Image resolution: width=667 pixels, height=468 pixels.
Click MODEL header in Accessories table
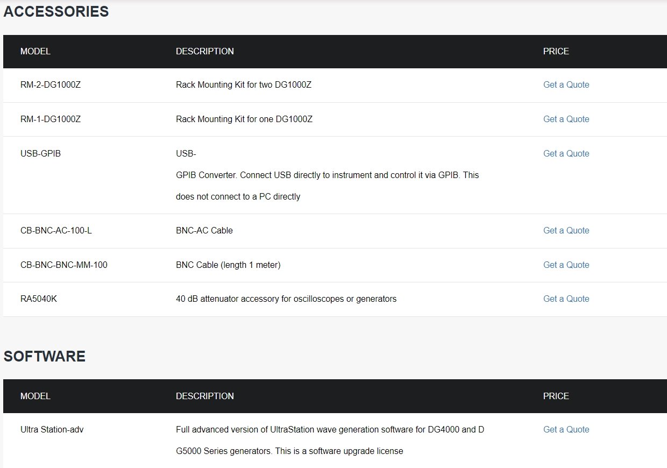(x=36, y=51)
